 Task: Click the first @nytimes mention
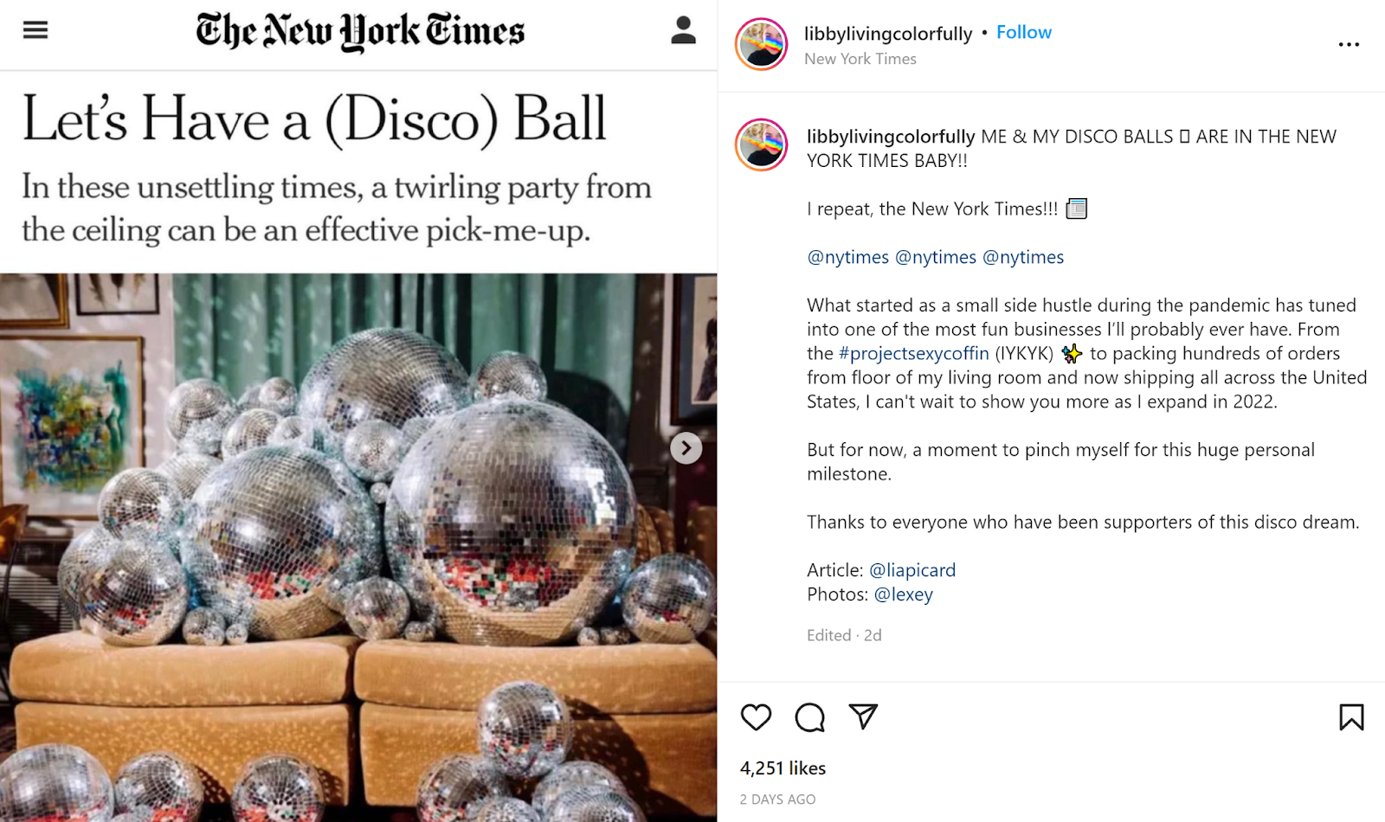(847, 257)
